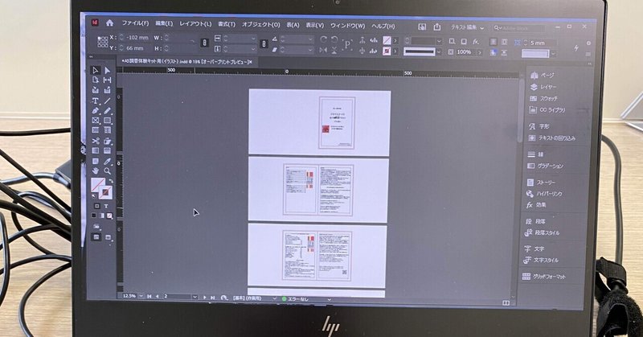Click the share document icon
The image size is (643, 337).
pyautogui.click(x=437, y=27)
